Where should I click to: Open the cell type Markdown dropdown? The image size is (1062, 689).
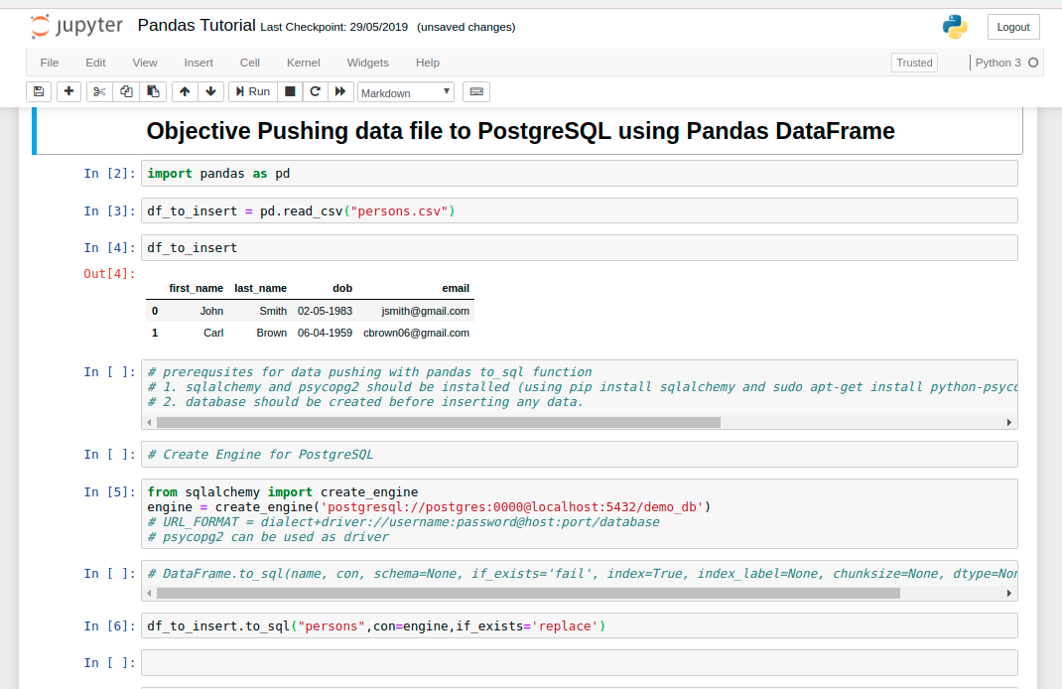click(405, 92)
